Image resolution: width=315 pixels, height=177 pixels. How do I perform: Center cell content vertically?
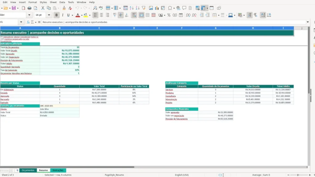121,15
